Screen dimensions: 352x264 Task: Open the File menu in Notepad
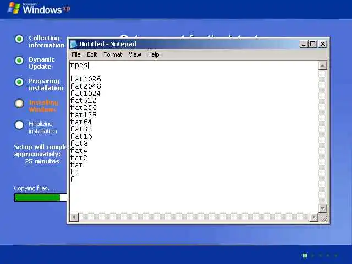(x=76, y=54)
